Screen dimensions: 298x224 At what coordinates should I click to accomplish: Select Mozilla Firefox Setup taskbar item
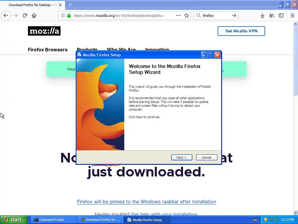(x=147, y=220)
